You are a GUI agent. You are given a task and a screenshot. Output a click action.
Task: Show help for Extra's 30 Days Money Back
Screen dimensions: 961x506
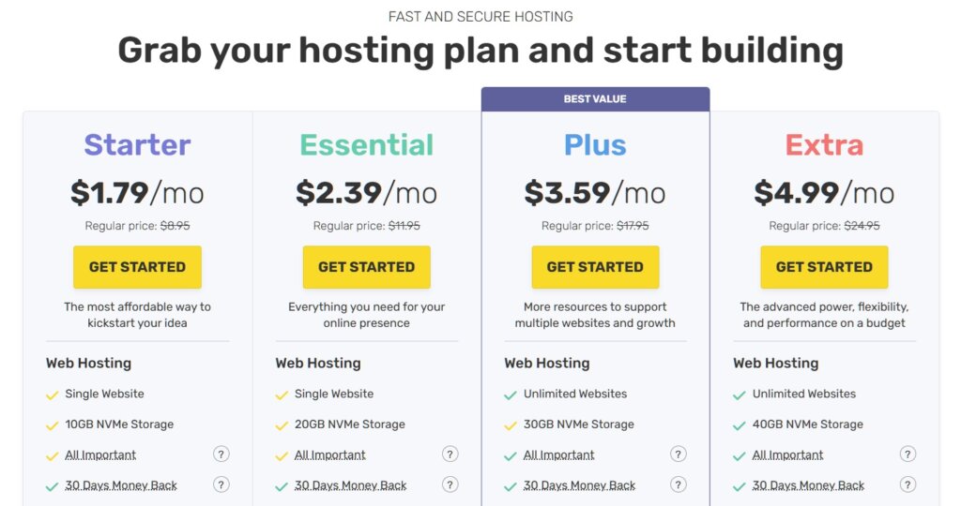pos(908,484)
